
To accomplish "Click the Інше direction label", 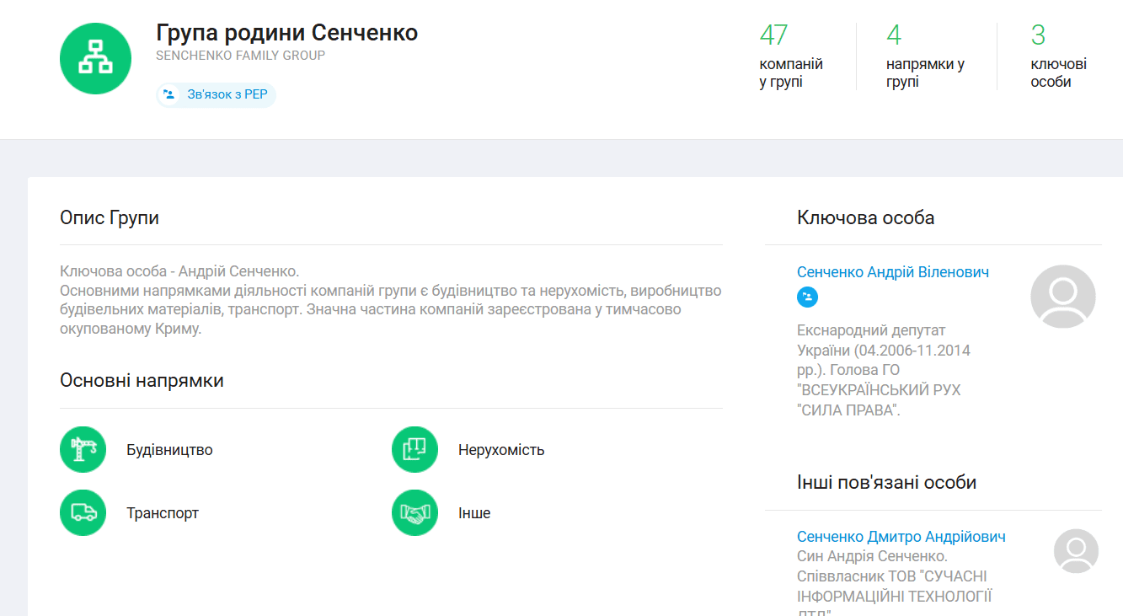I will [473, 513].
